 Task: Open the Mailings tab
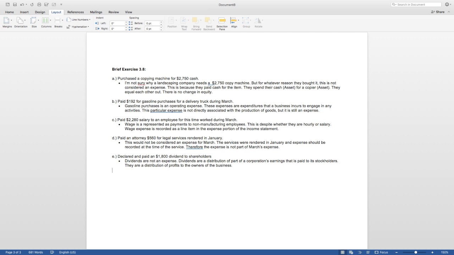(x=96, y=12)
